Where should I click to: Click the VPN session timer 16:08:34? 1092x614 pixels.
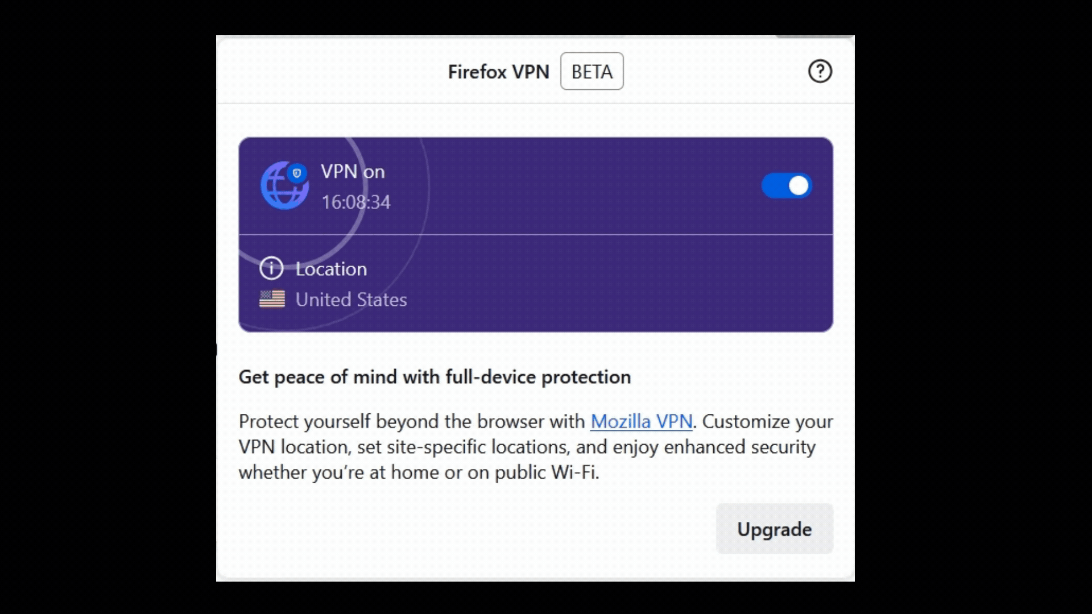tap(355, 202)
